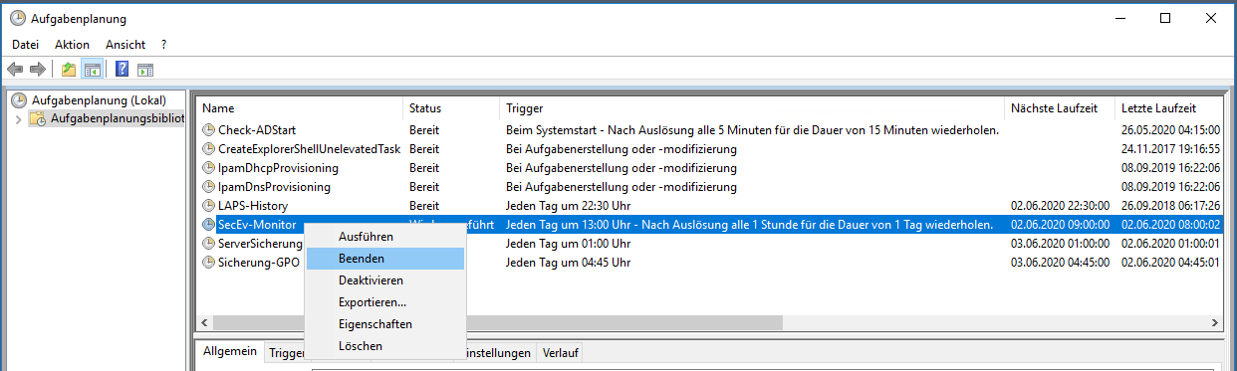The image size is (1237, 371).
Task: Click clock icon of Sicherung-GPO task
Action: [208, 263]
